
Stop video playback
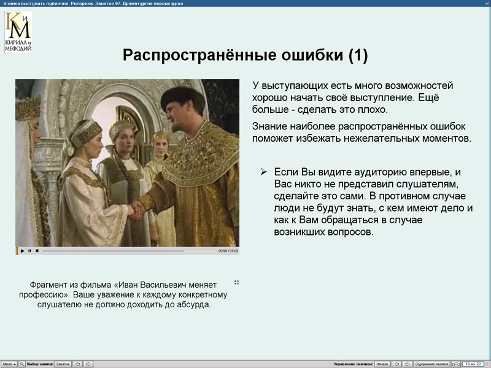(x=37, y=250)
